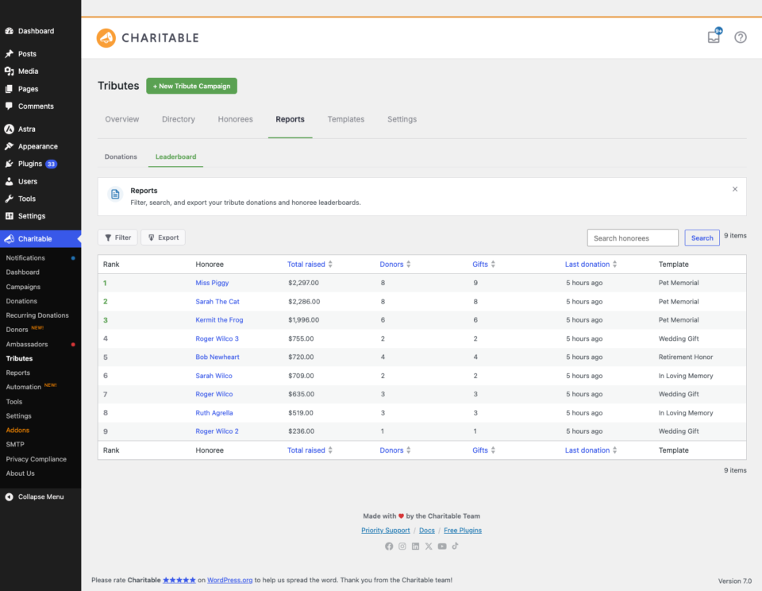
Task: Sort by Last donation in table footer
Action: click(x=591, y=450)
